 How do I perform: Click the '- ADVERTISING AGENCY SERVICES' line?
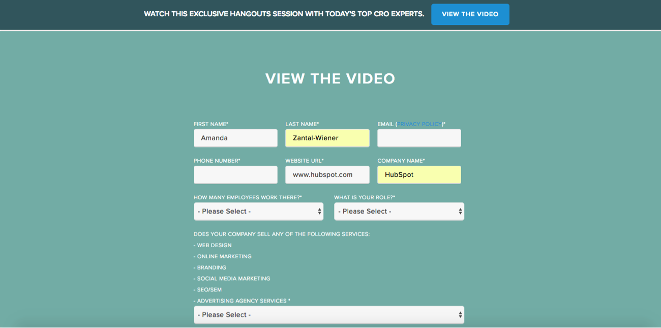(x=242, y=301)
